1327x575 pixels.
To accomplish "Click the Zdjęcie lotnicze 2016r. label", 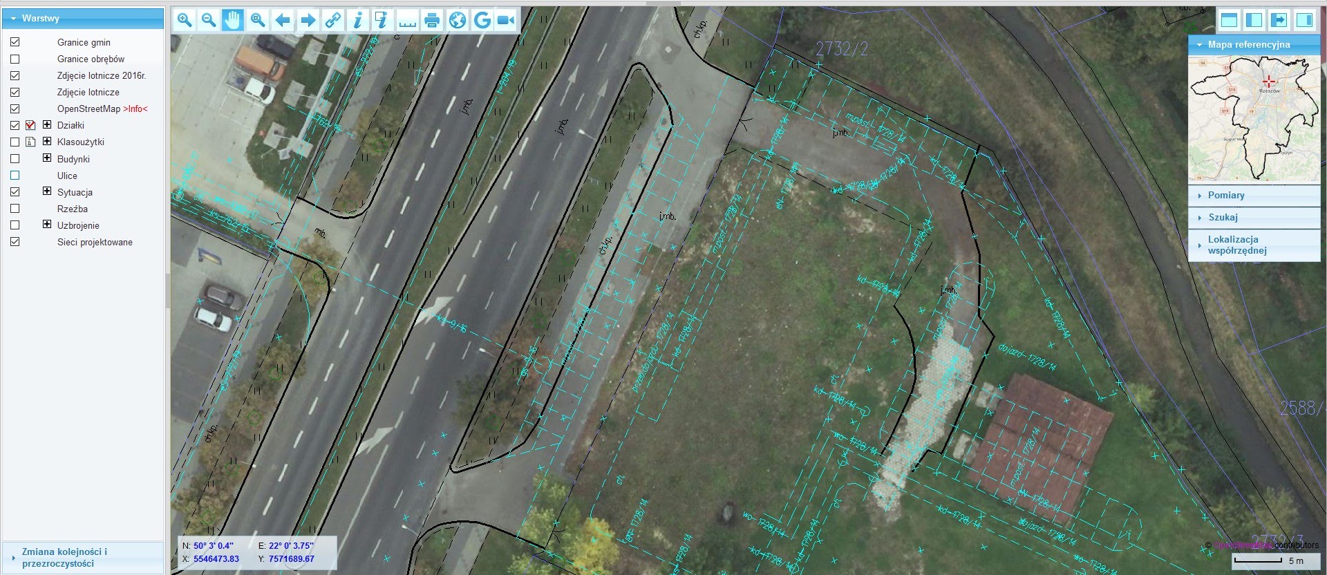I will [102, 75].
